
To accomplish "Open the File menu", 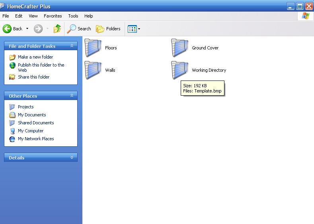I will (x=6, y=16).
